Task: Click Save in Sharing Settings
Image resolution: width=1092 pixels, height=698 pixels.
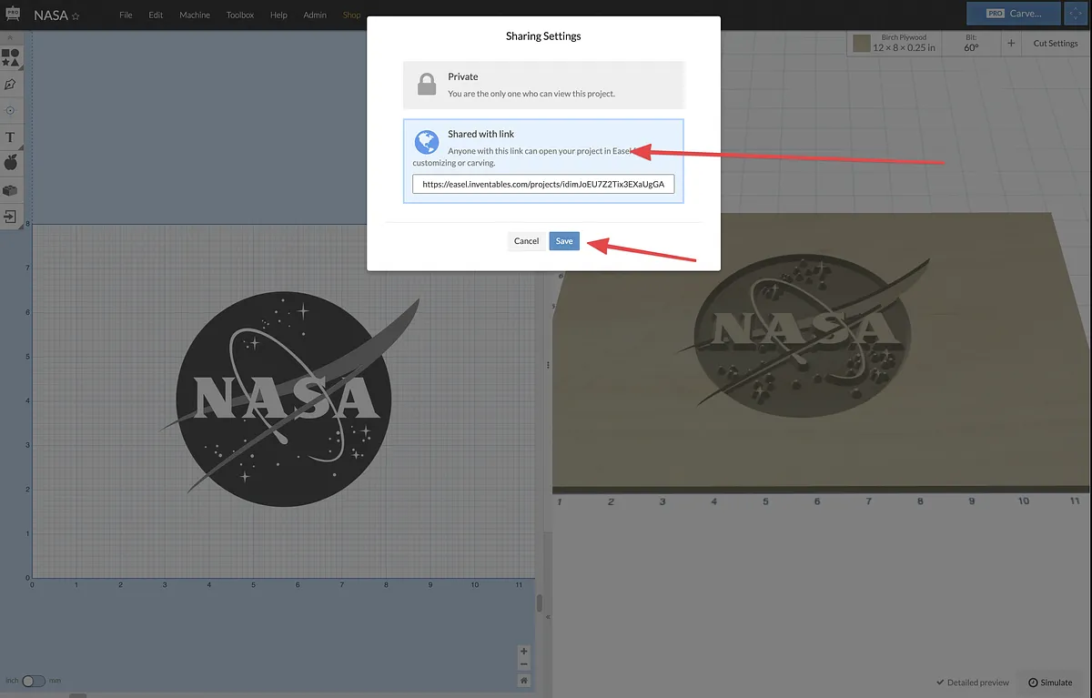Action: coord(564,241)
